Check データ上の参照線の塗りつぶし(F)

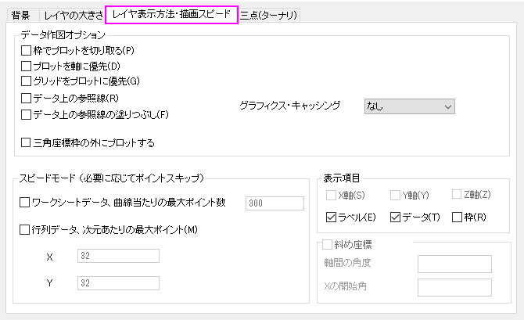(x=26, y=115)
